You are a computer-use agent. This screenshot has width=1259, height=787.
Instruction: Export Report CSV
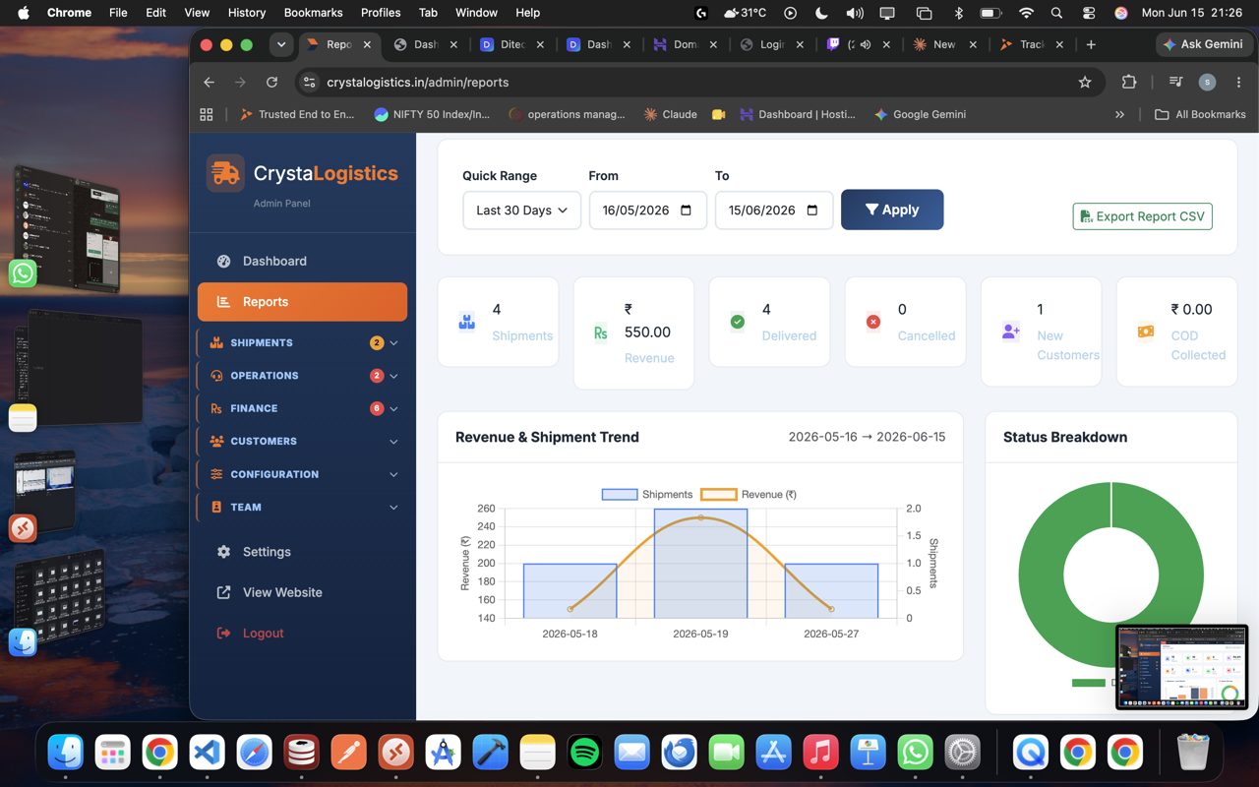(1142, 216)
